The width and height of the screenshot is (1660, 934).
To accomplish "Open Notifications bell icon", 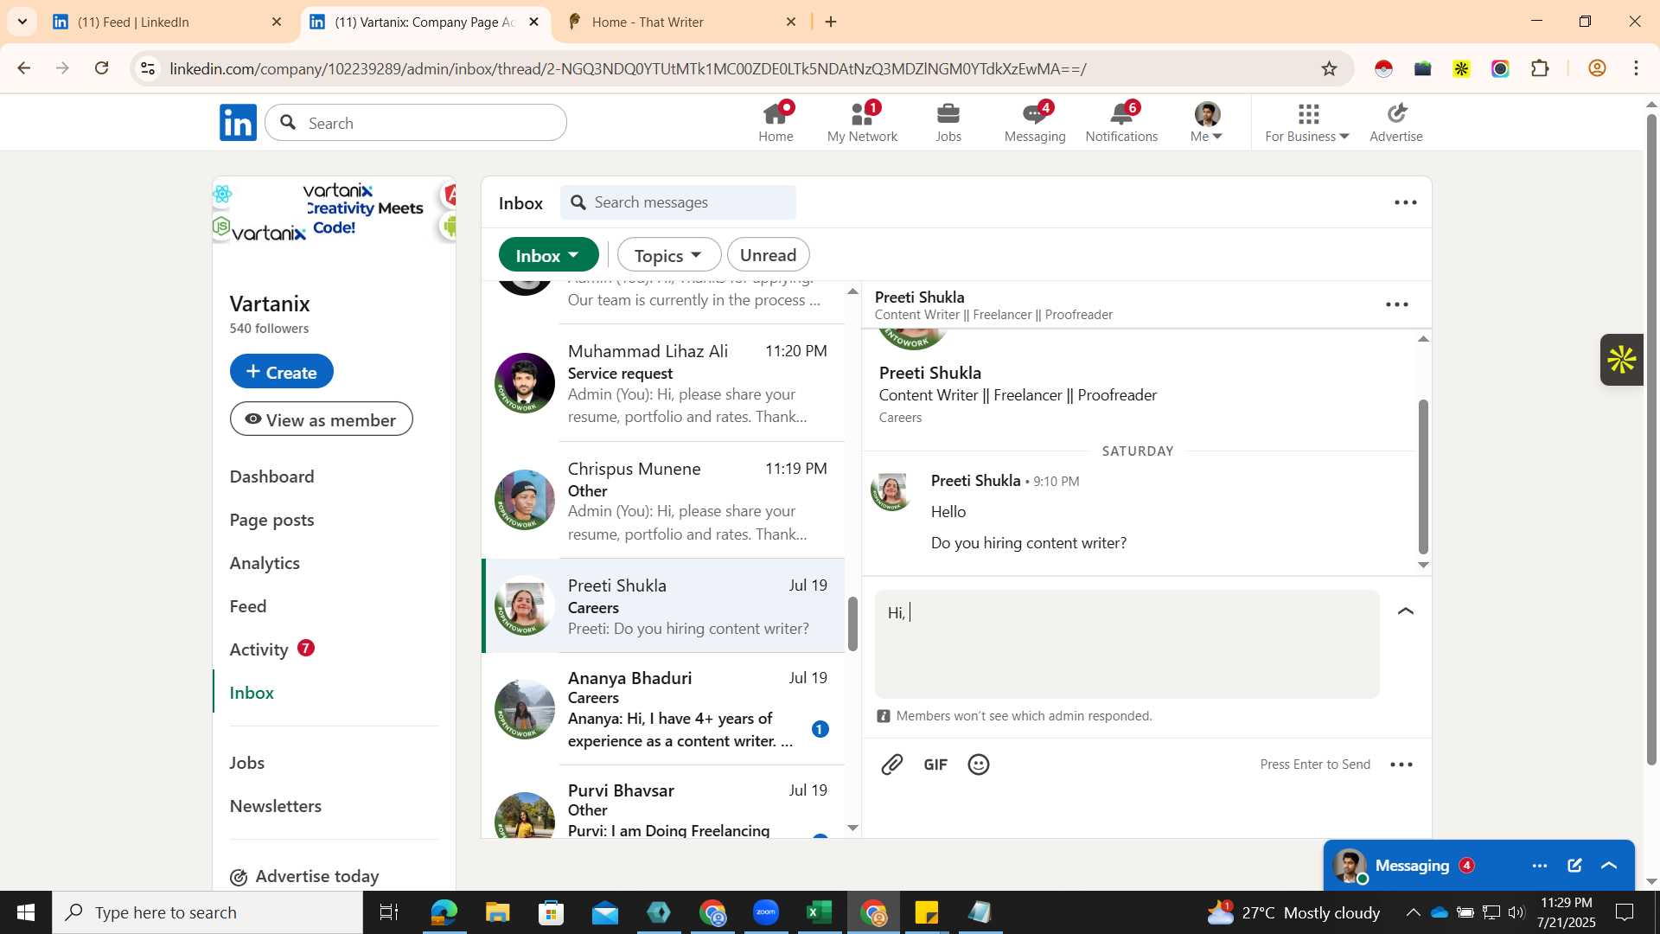I will 1121,122.
